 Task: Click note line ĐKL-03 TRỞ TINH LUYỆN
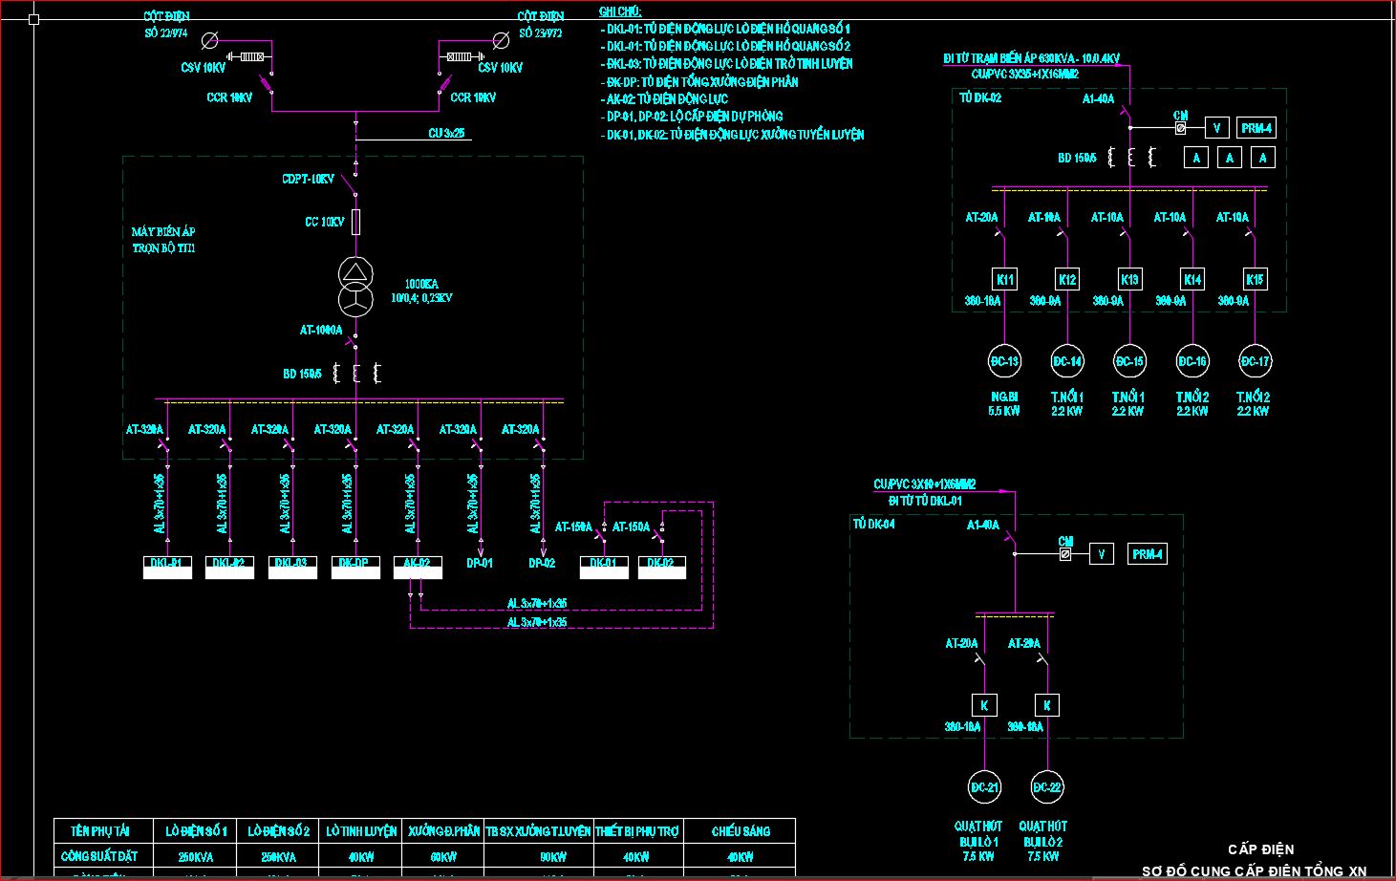(x=727, y=64)
